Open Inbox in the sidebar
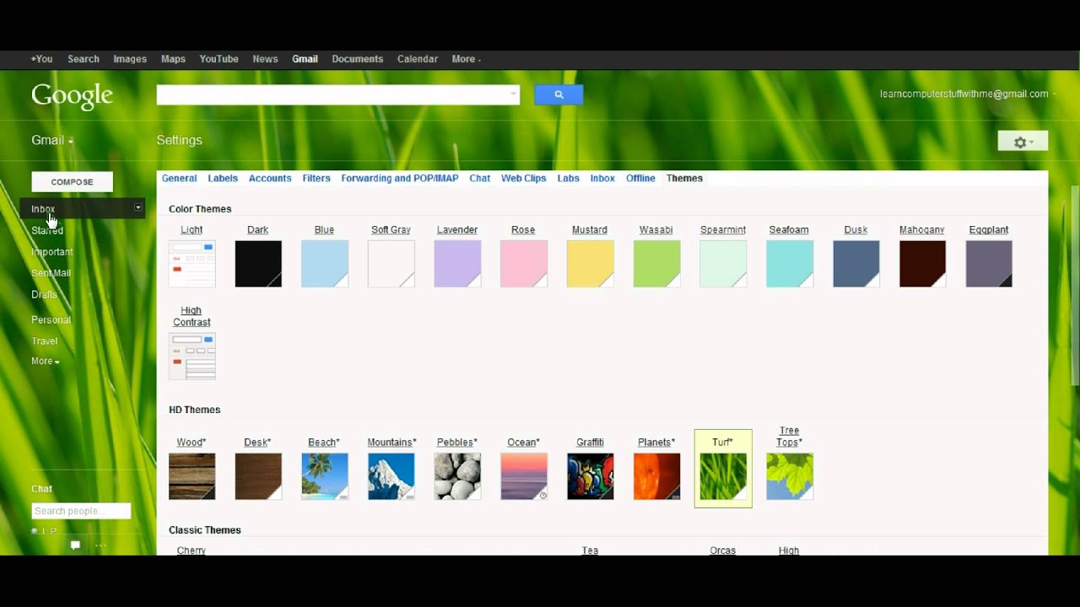The height and width of the screenshot is (607, 1080). [43, 209]
